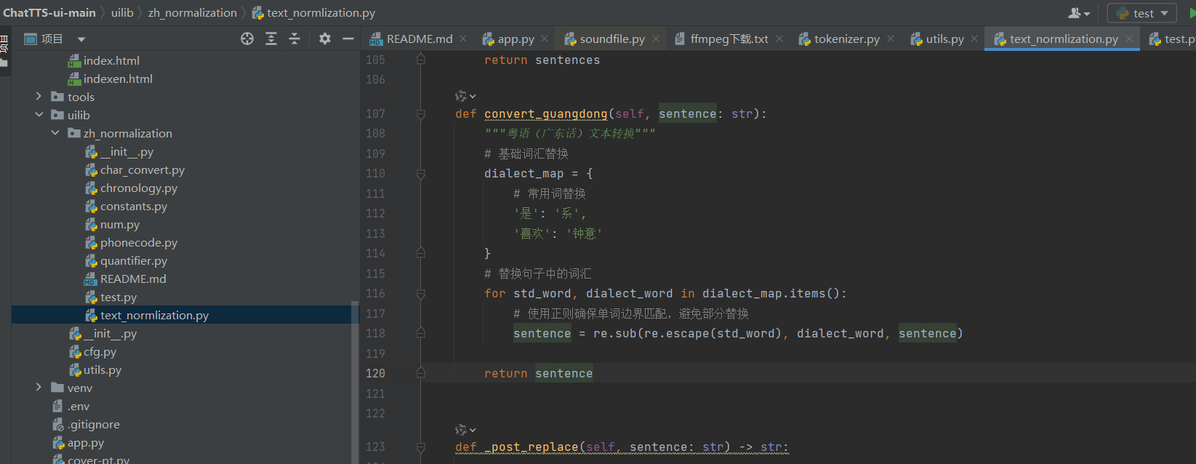This screenshot has width=1196, height=464.
Task: Close the soundfile.py tab
Action: 656,39
